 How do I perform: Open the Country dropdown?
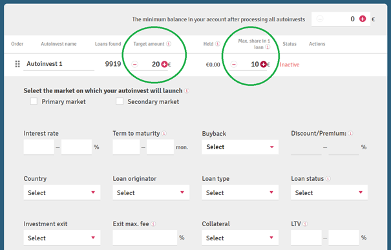tap(62, 193)
